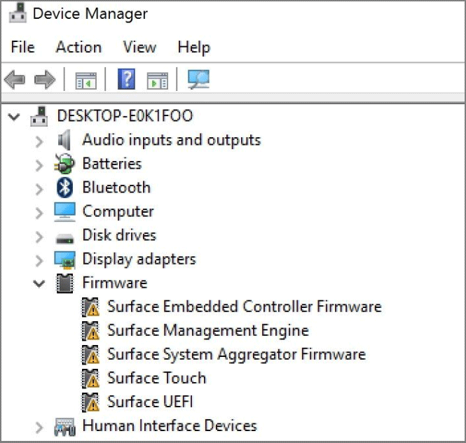Click the Forward arrow toolbar icon

tap(45, 79)
